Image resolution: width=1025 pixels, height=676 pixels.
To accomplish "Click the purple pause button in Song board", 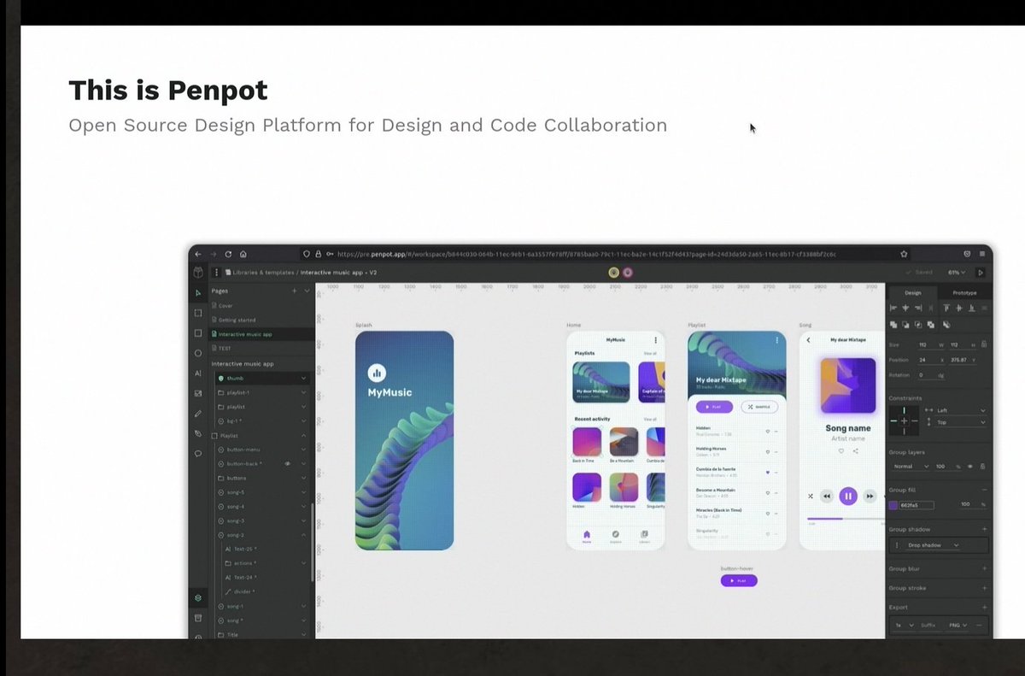I will point(847,496).
